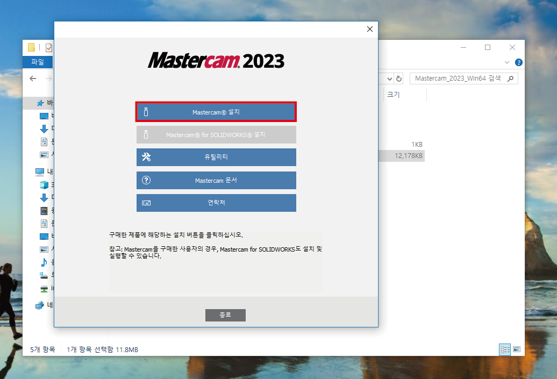Click the wrench tools icon on 유틸리티
Image resolution: width=557 pixels, height=379 pixels.
[146, 157]
